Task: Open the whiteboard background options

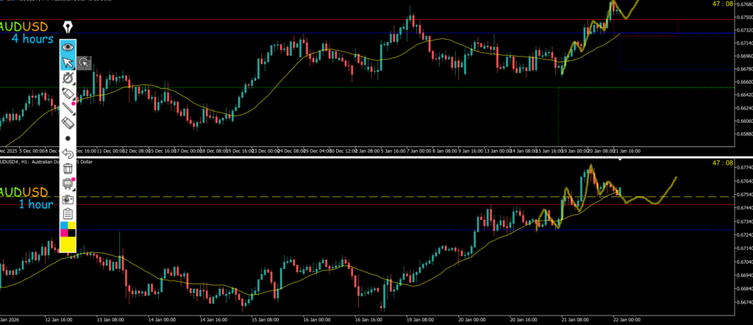Action: coord(68,183)
